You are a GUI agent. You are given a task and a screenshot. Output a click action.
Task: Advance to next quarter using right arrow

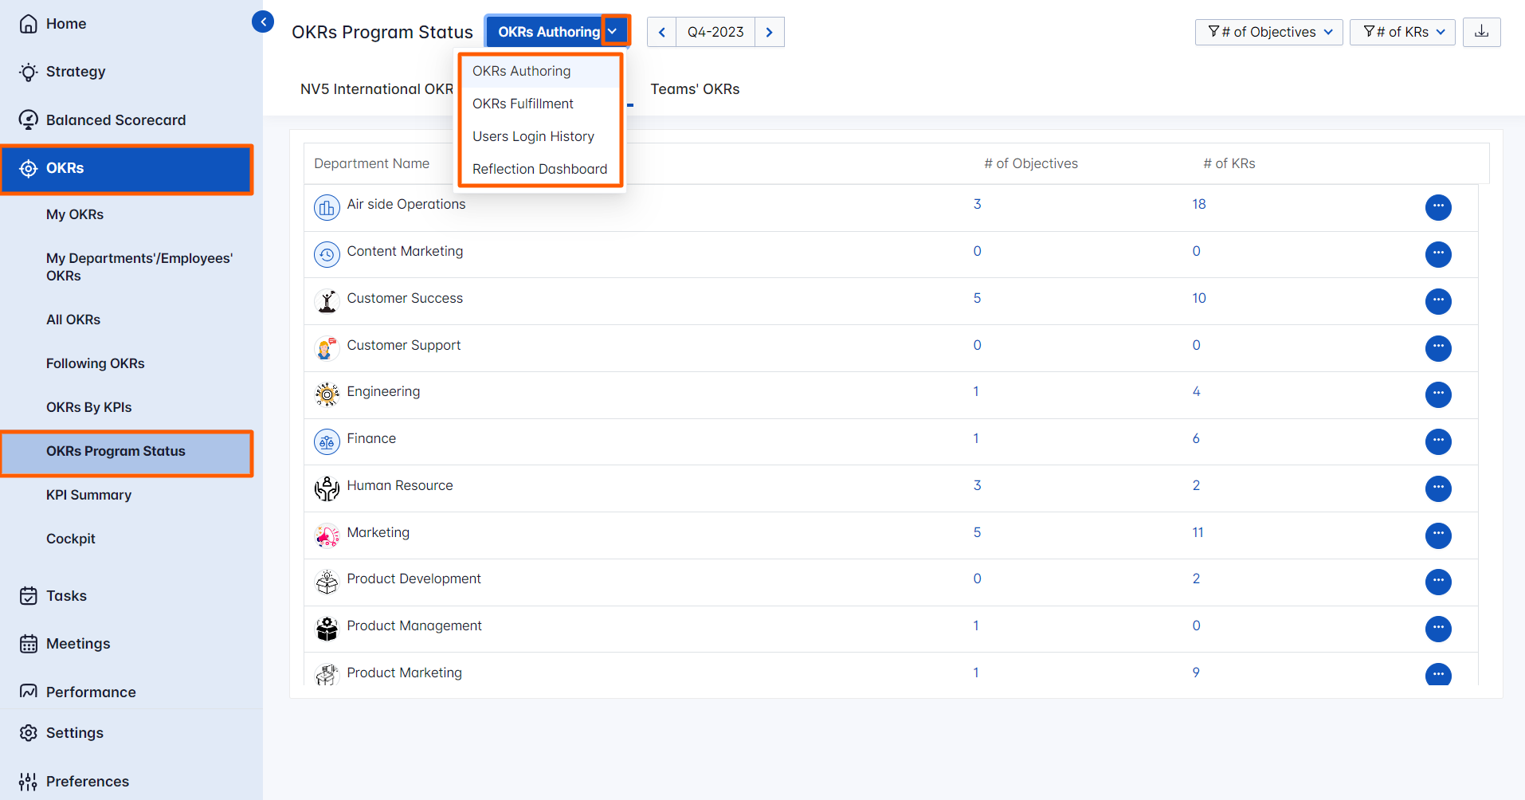[769, 32]
